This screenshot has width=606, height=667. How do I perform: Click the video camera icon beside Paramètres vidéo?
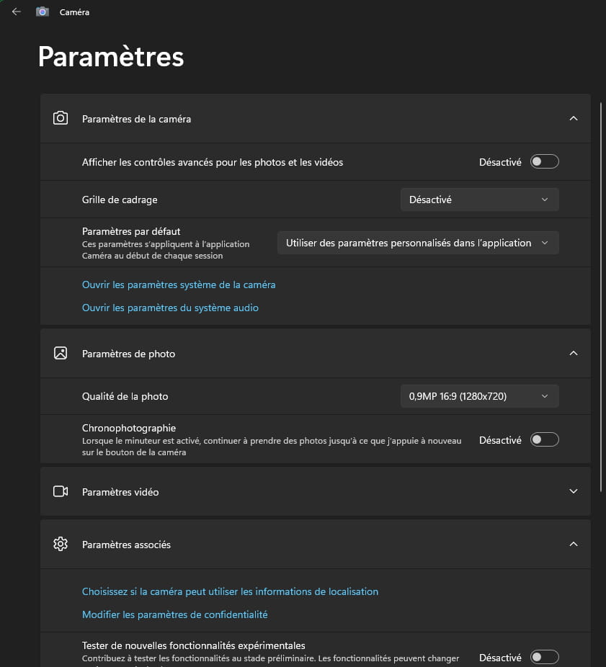[61, 491]
